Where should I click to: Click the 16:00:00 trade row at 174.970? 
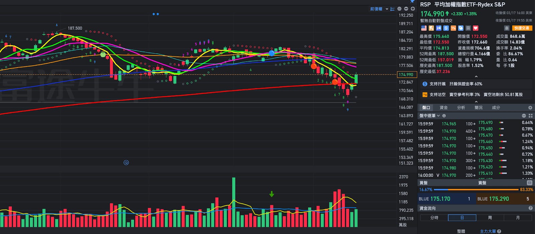point(446,175)
